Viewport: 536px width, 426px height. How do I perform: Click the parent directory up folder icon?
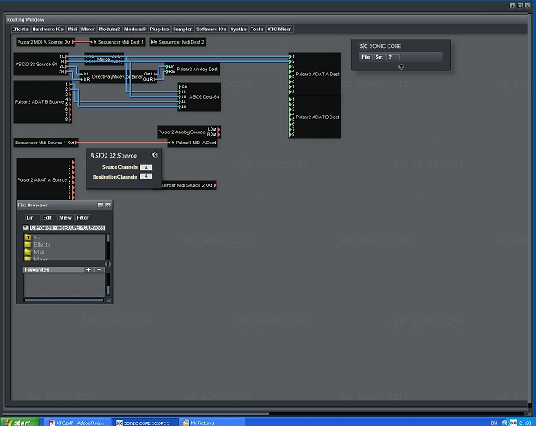(28, 237)
